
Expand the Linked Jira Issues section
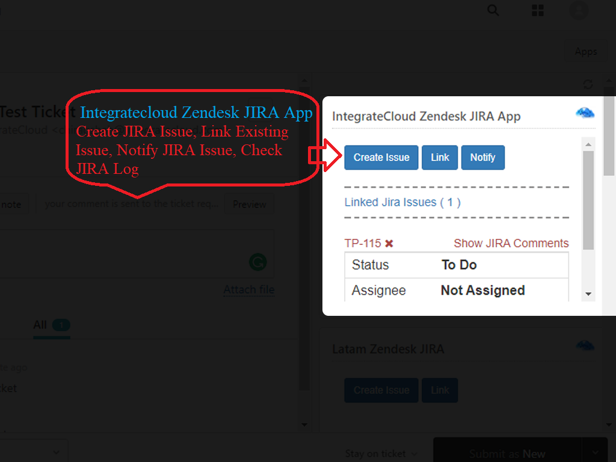pos(402,203)
